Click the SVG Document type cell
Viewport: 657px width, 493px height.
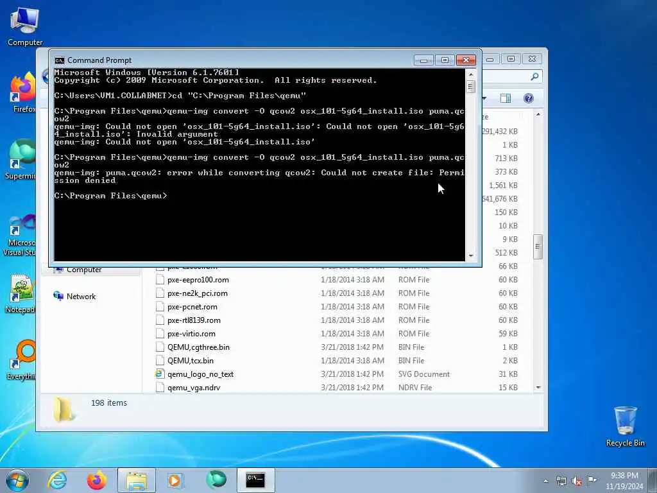(423, 374)
